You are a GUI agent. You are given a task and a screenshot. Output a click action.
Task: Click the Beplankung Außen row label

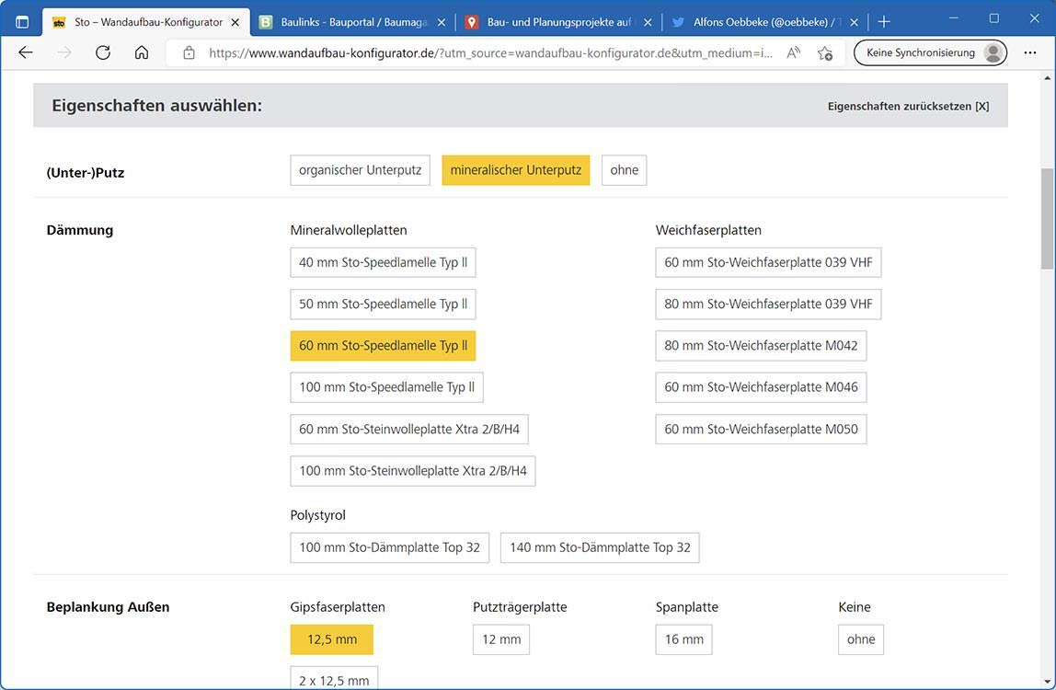pyautogui.click(x=108, y=606)
